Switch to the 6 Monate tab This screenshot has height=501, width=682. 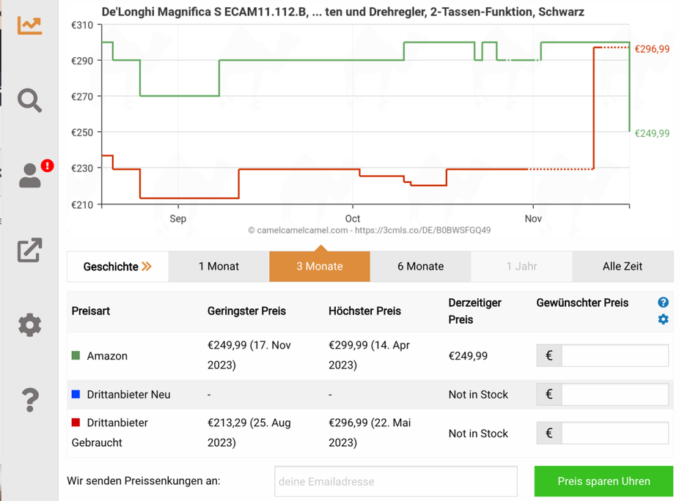(x=421, y=267)
